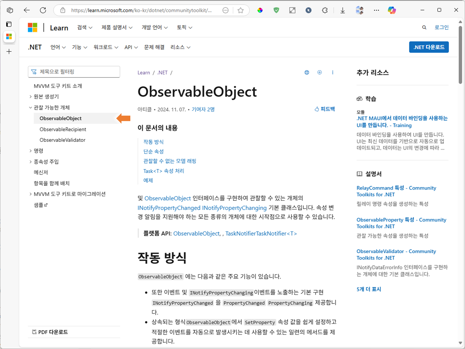
Task: Open the 워크로드 menu
Action: [x=106, y=47]
